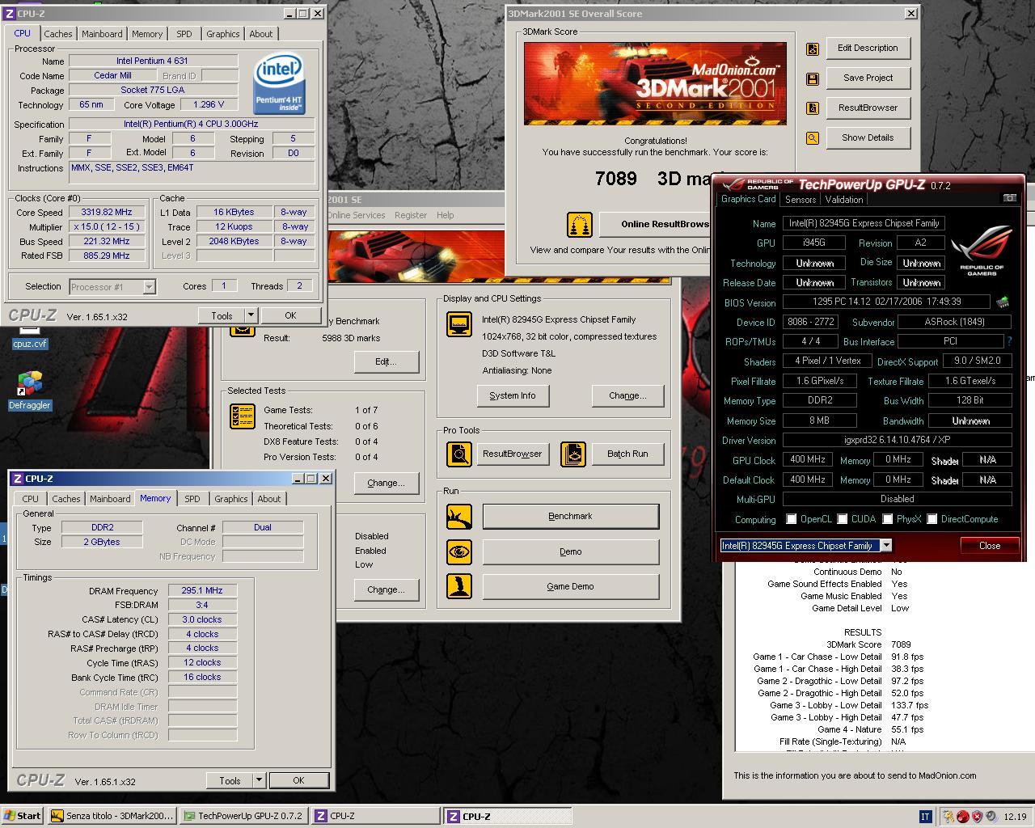Click the monitor icon in Display and CPU Settings
Viewport: 1035px width, 828px height.
[x=459, y=325]
